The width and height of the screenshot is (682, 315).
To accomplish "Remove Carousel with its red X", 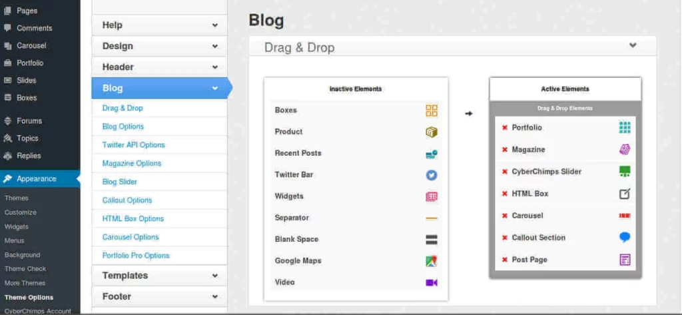I will (x=505, y=216).
